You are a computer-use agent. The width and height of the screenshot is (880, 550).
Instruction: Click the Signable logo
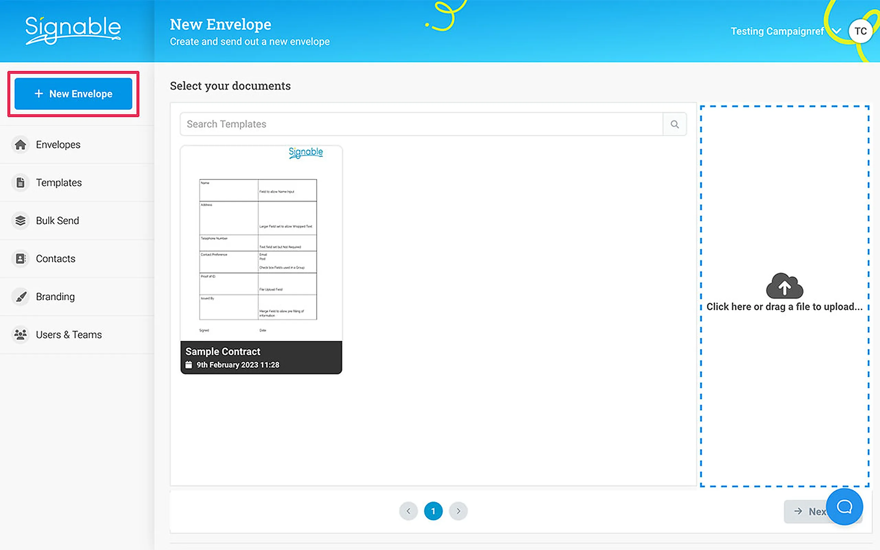coord(73,31)
